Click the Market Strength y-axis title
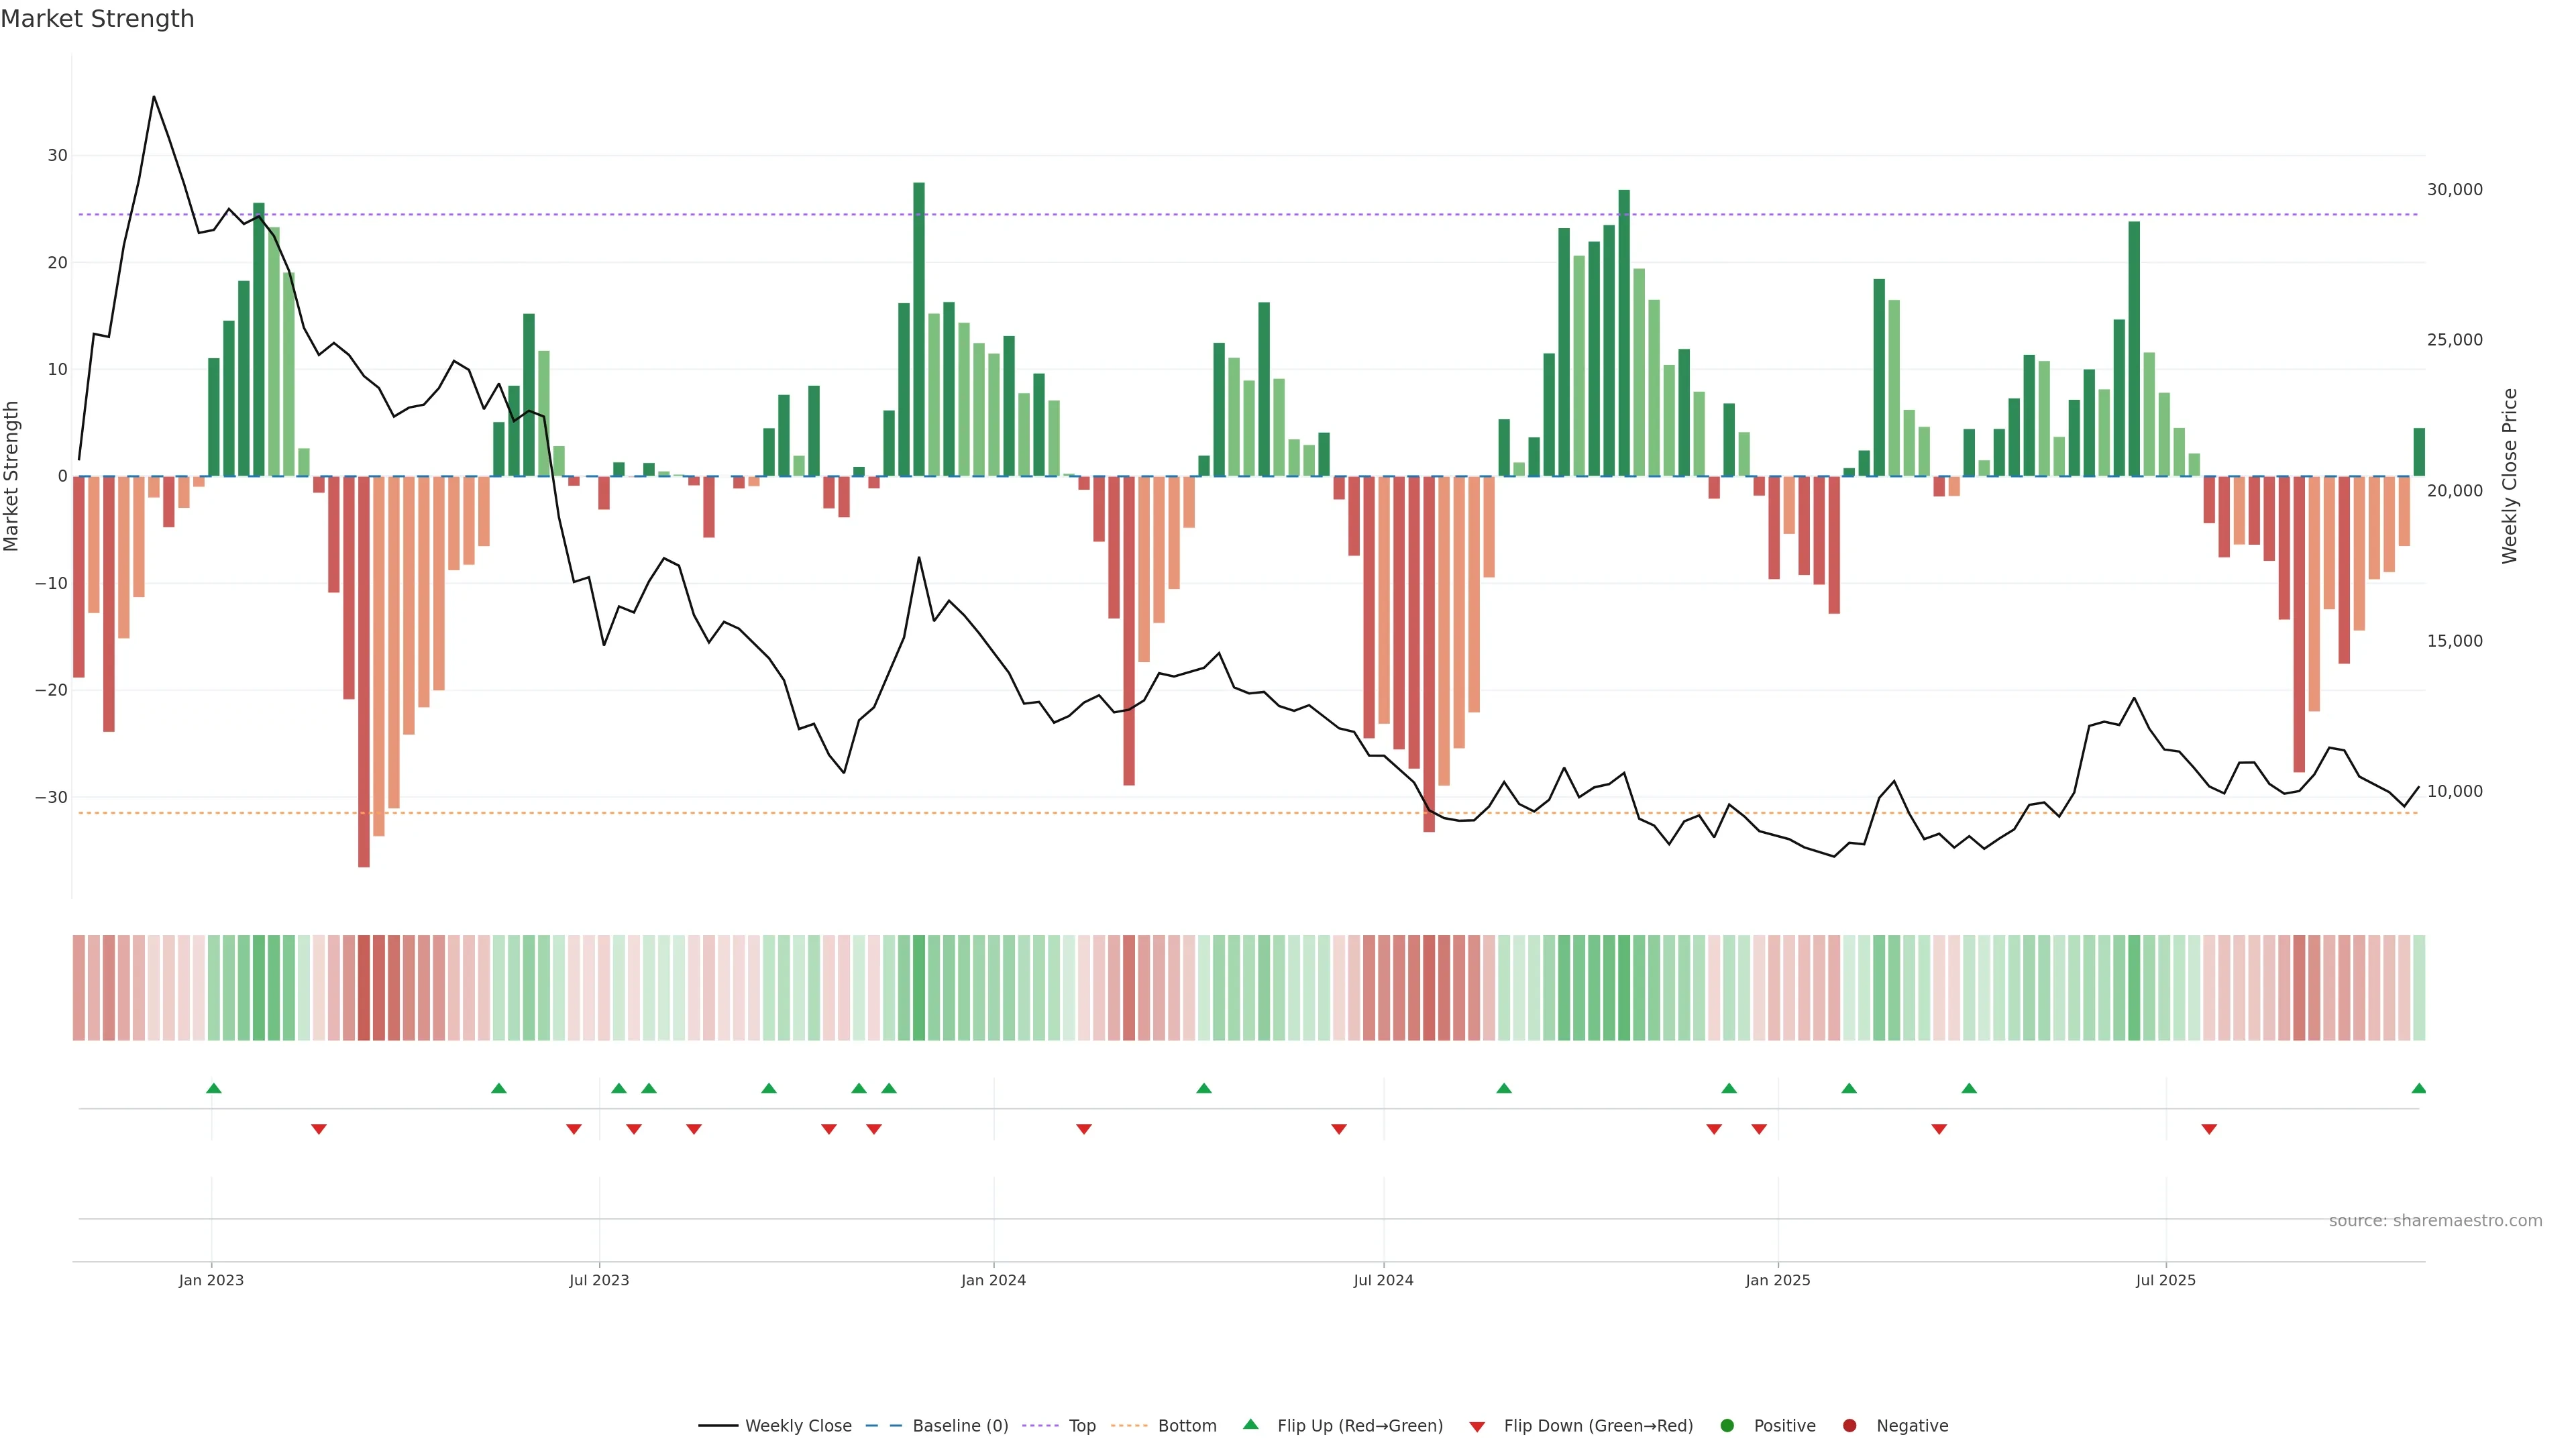 coord(12,476)
